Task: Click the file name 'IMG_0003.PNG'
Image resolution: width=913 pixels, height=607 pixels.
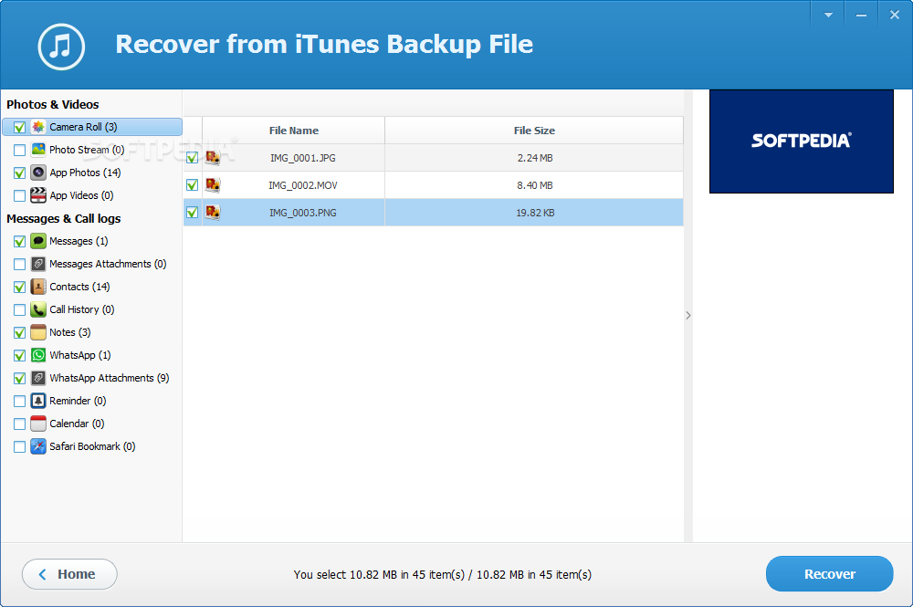Action: (x=303, y=213)
